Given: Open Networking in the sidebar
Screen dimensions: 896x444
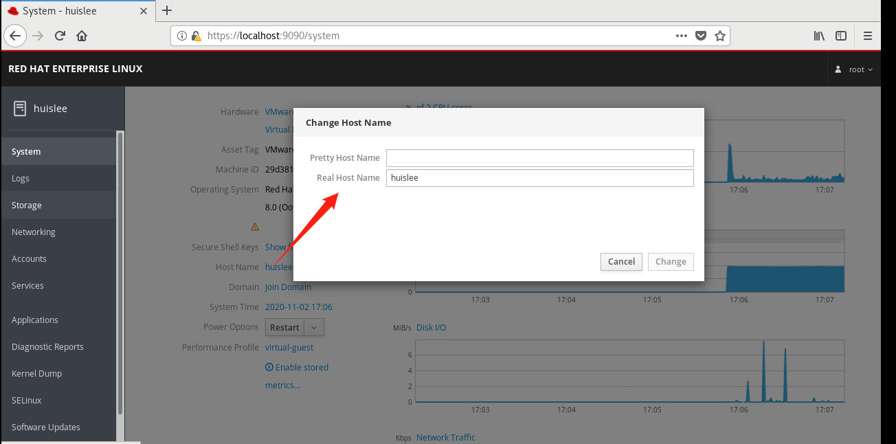Looking at the screenshot, I should [59, 232].
